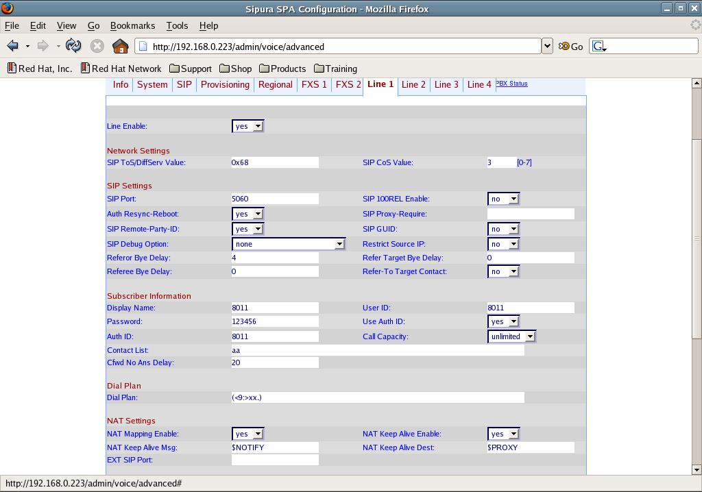Toggle the NAT Mapping Enable selector

pyautogui.click(x=247, y=434)
